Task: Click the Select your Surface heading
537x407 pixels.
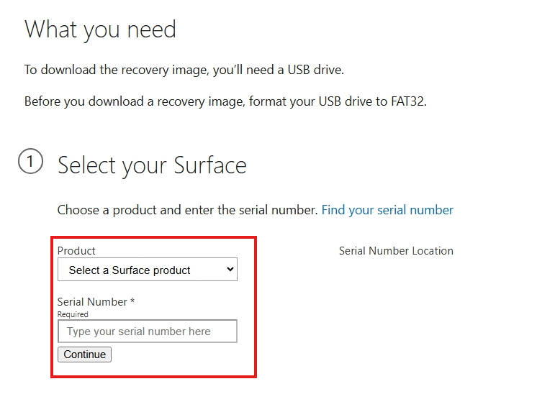Action: click(x=152, y=165)
